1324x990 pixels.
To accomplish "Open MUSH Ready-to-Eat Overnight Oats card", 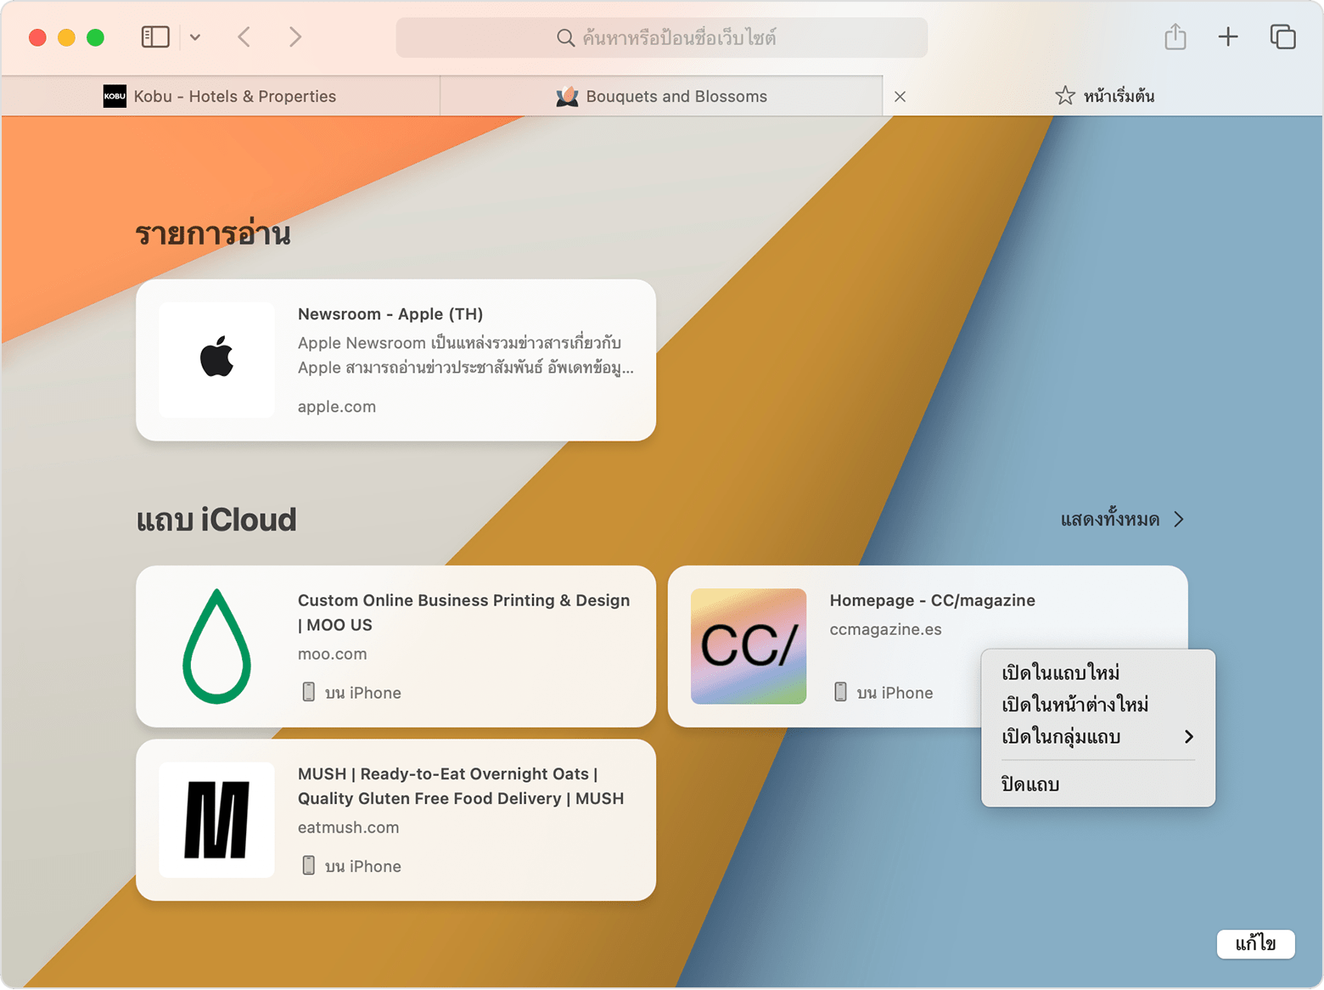I will coord(396,819).
